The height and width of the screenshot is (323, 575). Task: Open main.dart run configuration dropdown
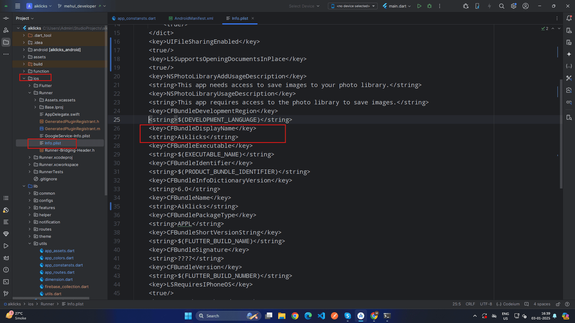point(397,6)
